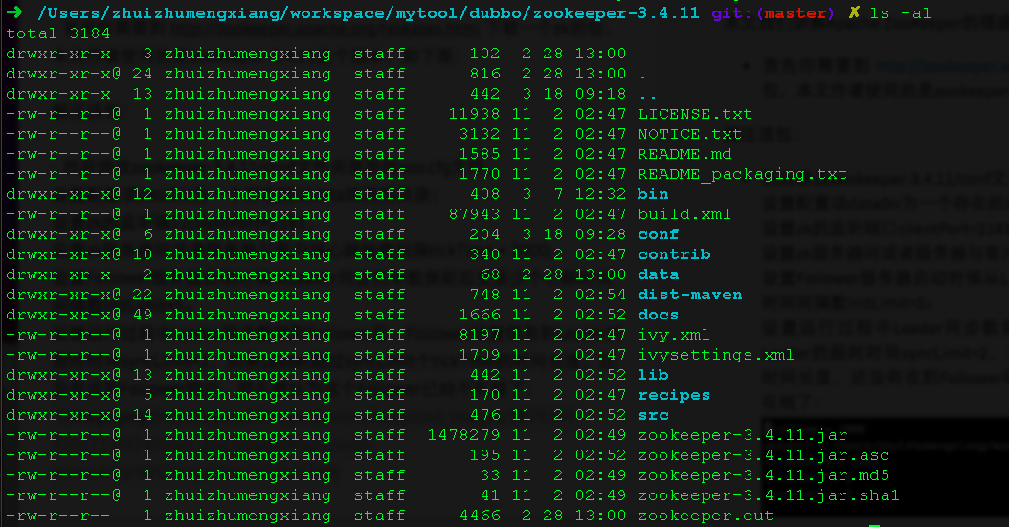Click the NOTICE.txt file name
This screenshot has height=527, width=1009.
[x=690, y=134]
